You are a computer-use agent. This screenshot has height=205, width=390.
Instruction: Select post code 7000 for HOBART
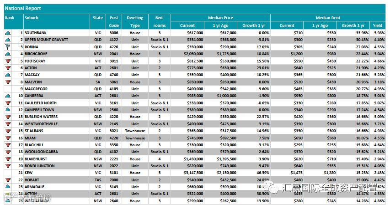point(114,180)
